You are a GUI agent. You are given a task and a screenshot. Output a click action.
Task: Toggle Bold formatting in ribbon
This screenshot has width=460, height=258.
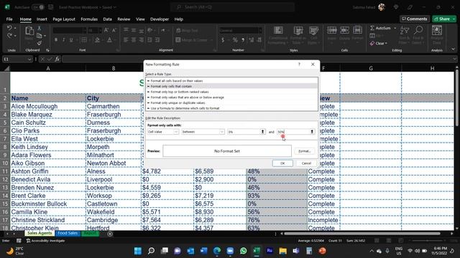[56, 40]
